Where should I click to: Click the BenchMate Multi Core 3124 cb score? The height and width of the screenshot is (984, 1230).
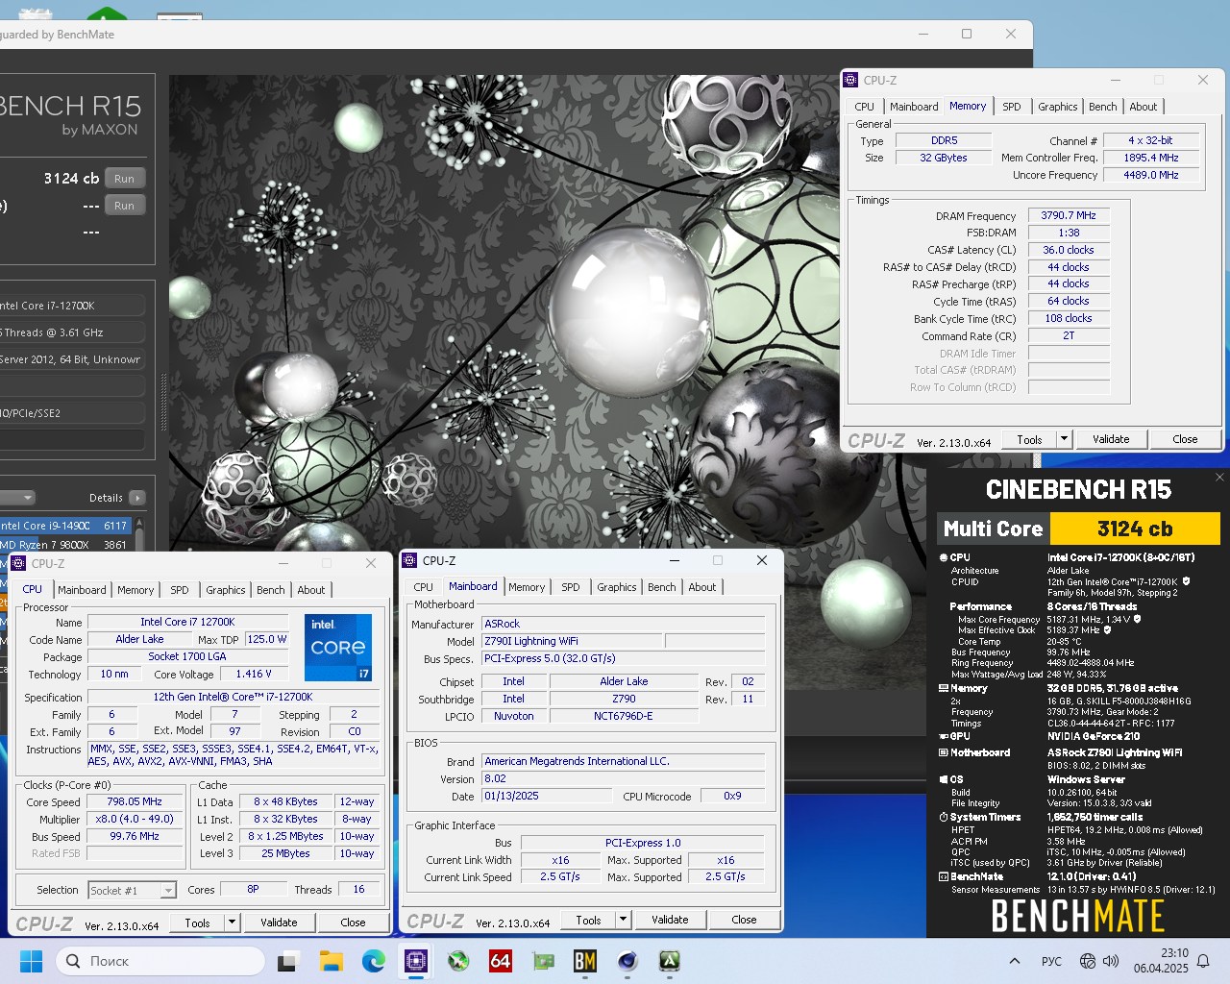(1135, 529)
